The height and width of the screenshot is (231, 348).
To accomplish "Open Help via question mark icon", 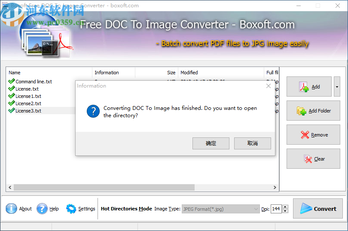I will (42, 209).
